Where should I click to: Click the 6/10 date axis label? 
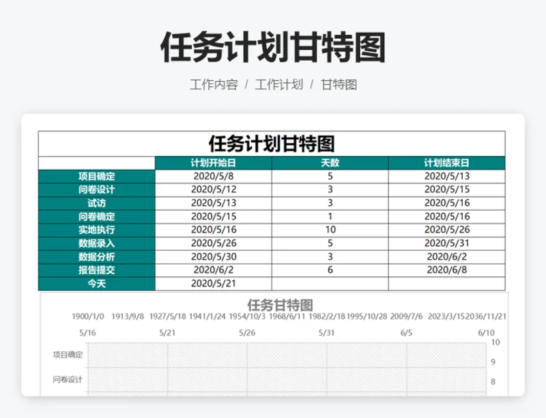pyautogui.click(x=486, y=333)
